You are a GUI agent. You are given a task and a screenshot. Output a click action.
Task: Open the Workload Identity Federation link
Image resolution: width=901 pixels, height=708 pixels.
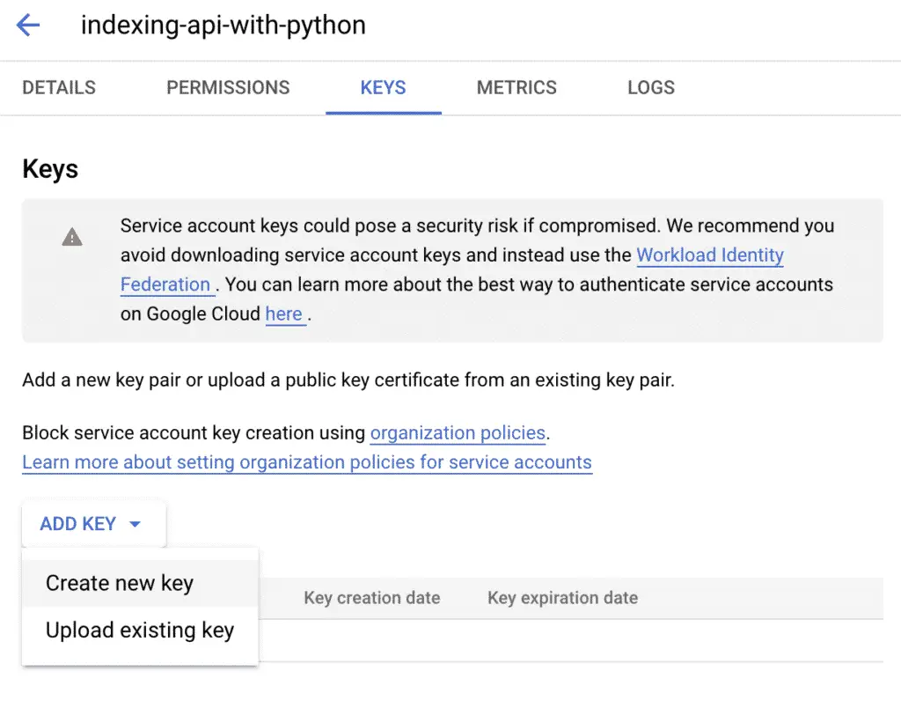pos(710,254)
